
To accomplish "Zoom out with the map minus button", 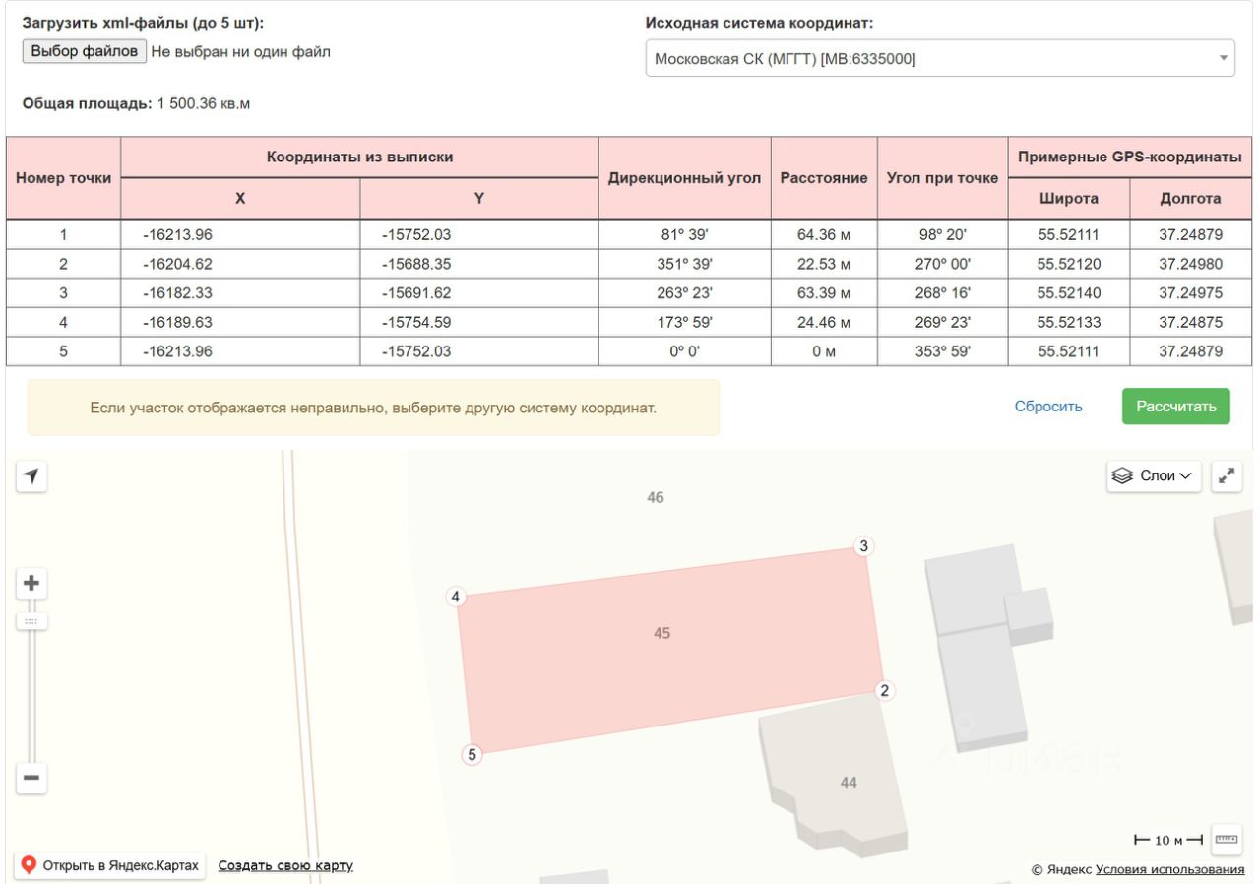I will coord(31,778).
